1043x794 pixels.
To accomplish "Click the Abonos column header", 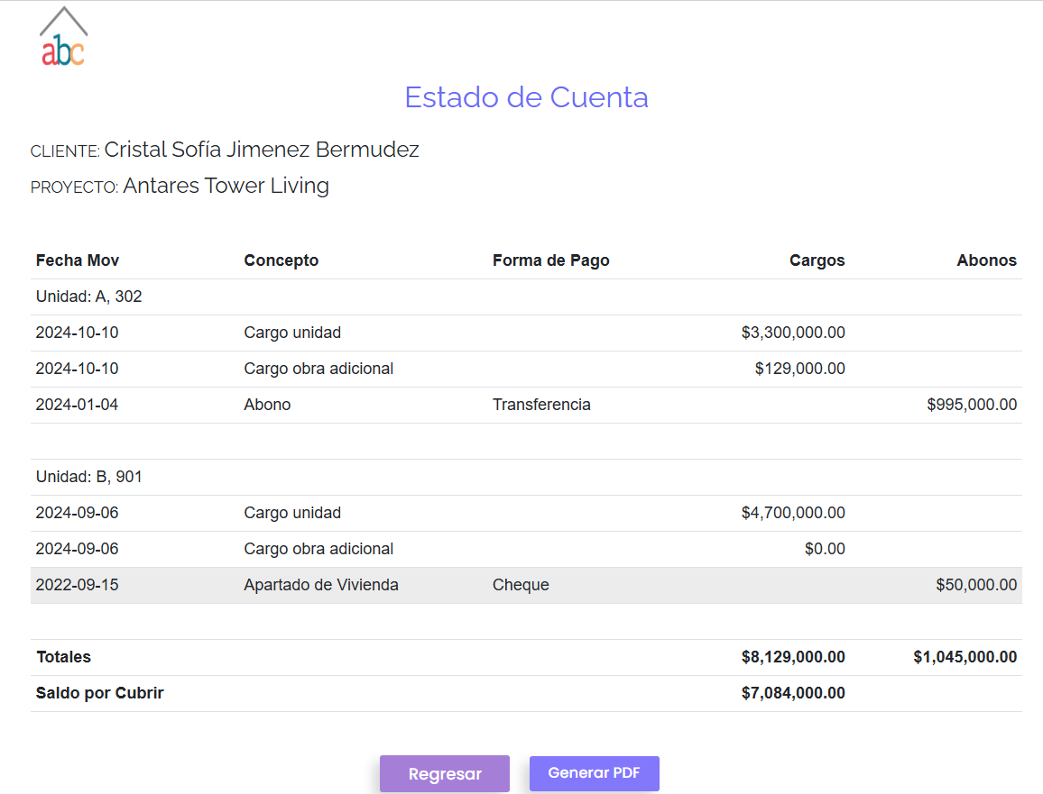I will (x=986, y=260).
